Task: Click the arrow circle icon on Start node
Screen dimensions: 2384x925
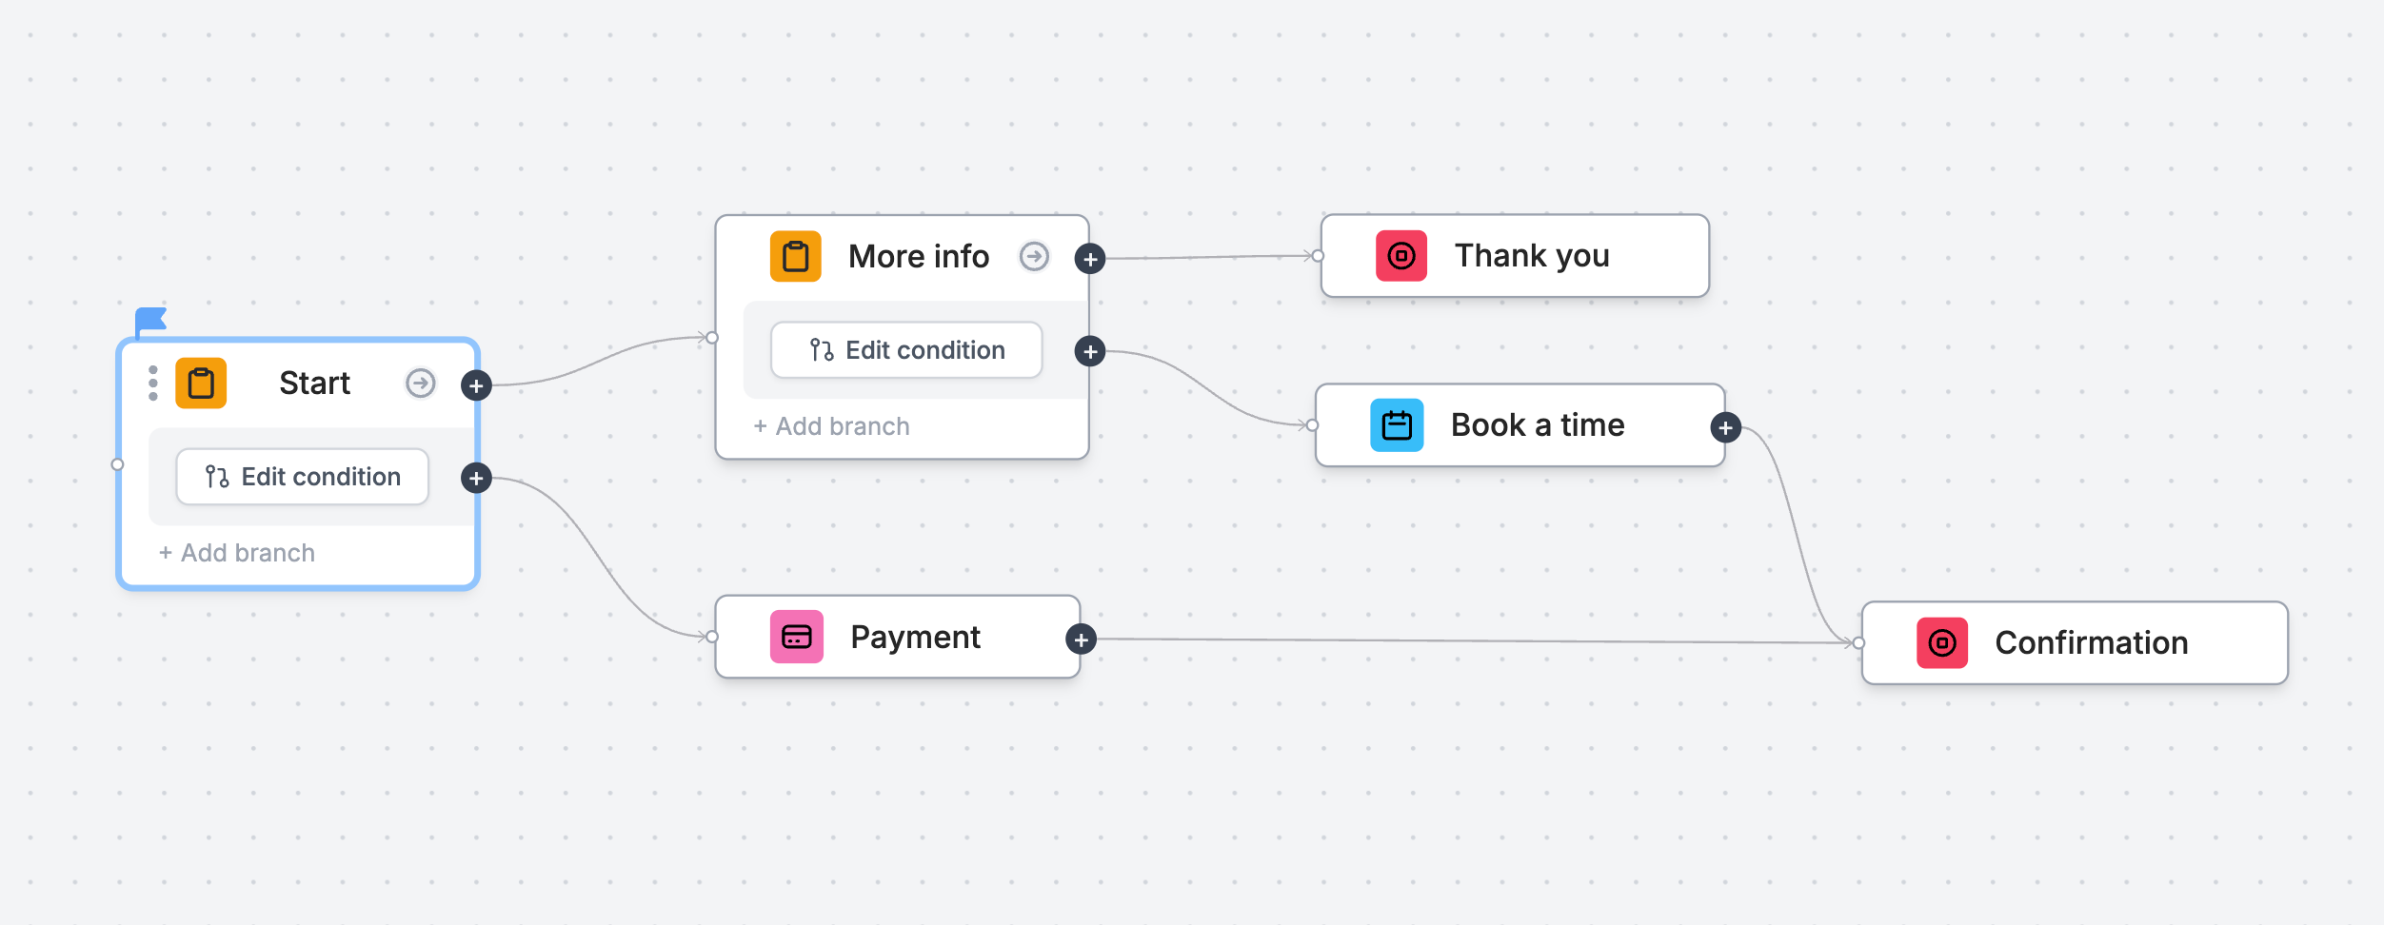Action: 420,384
